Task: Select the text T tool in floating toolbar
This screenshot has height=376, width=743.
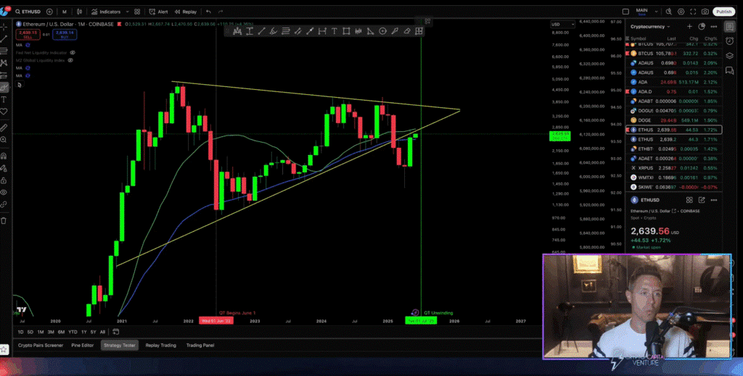Action: (334, 31)
